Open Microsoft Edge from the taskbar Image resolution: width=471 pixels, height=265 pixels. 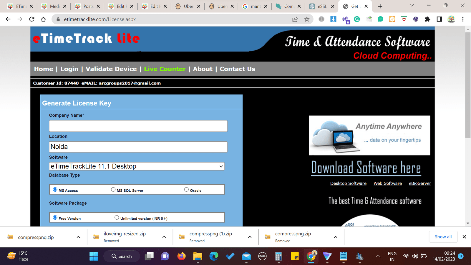(214, 256)
